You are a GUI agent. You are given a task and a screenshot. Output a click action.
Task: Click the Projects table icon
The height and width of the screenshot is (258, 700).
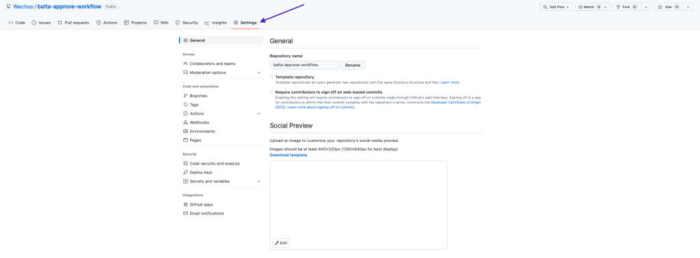click(x=126, y=23)
